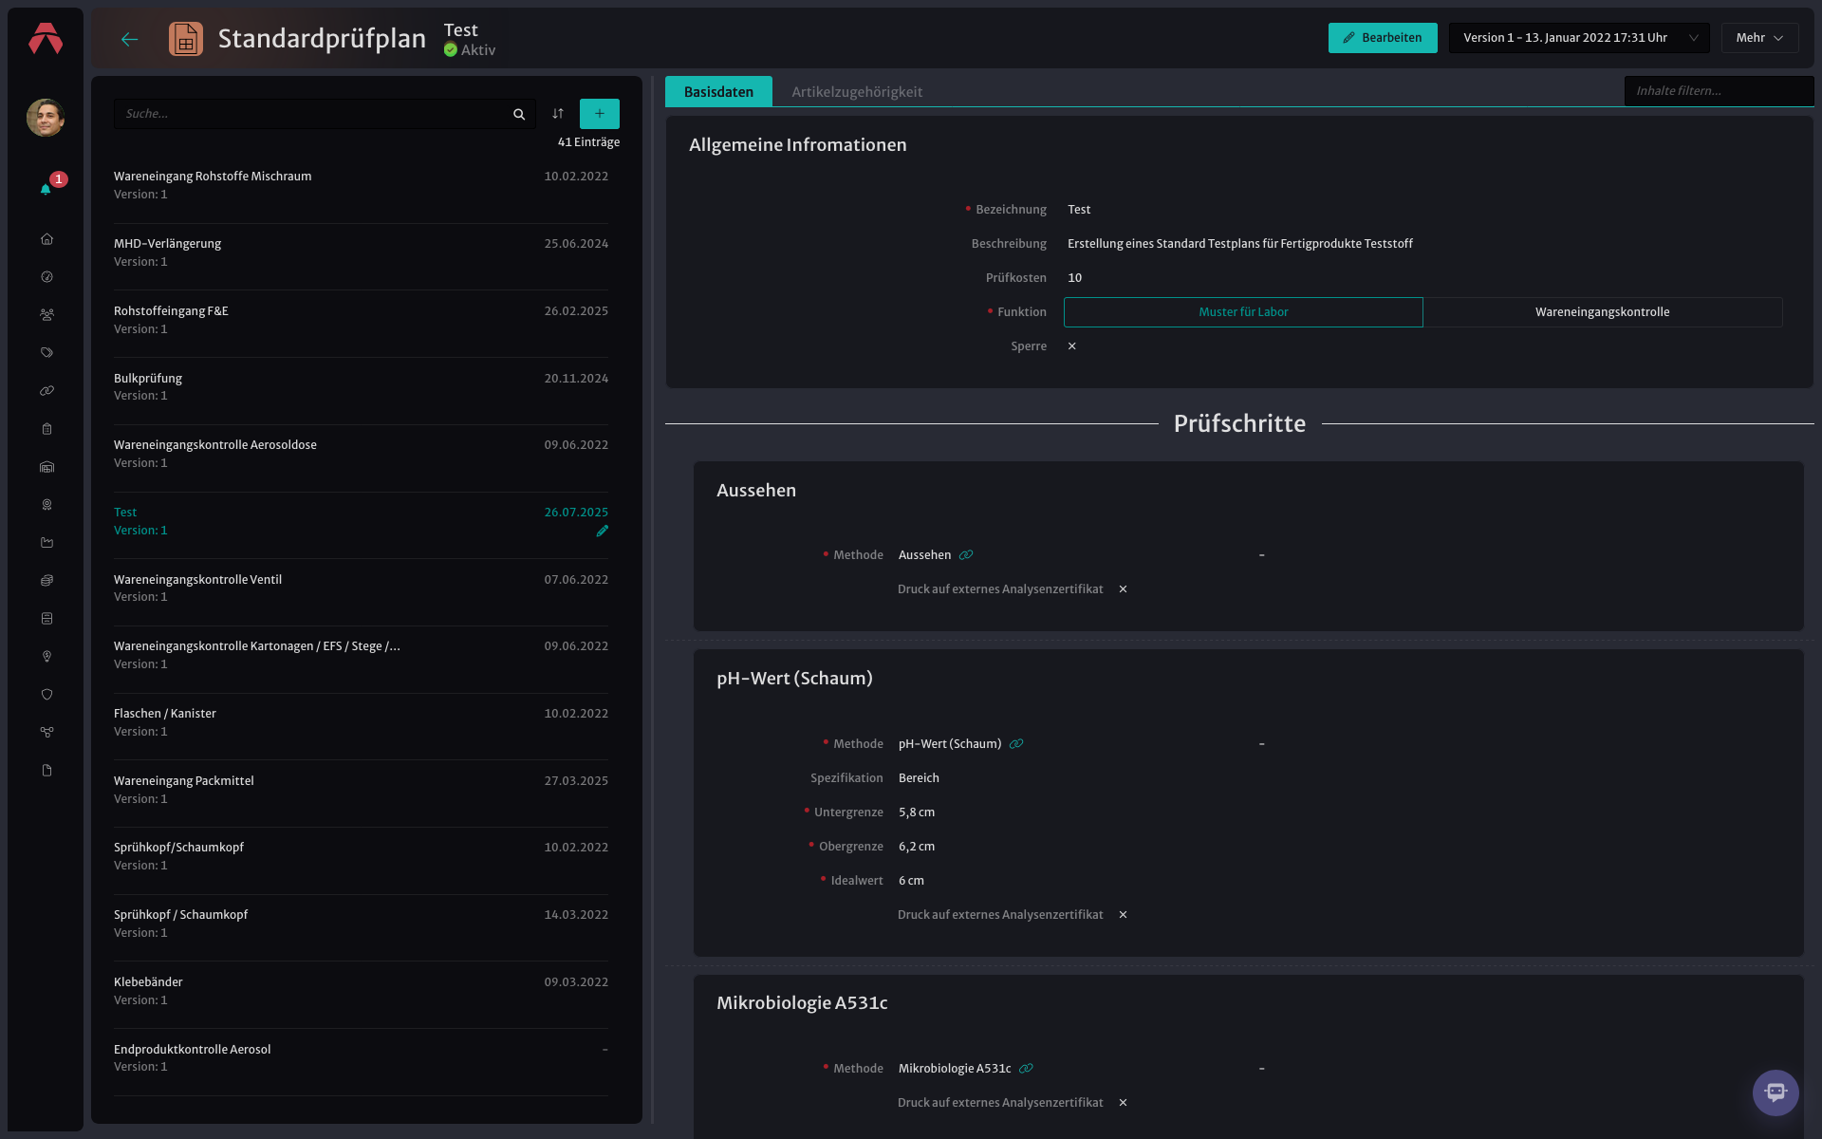Add a new entry with plus button
1822x1139 pixels.
tap(600, 114)
